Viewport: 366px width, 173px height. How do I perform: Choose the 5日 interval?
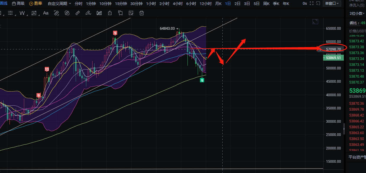pyautogui.click(x=257, y=4)
